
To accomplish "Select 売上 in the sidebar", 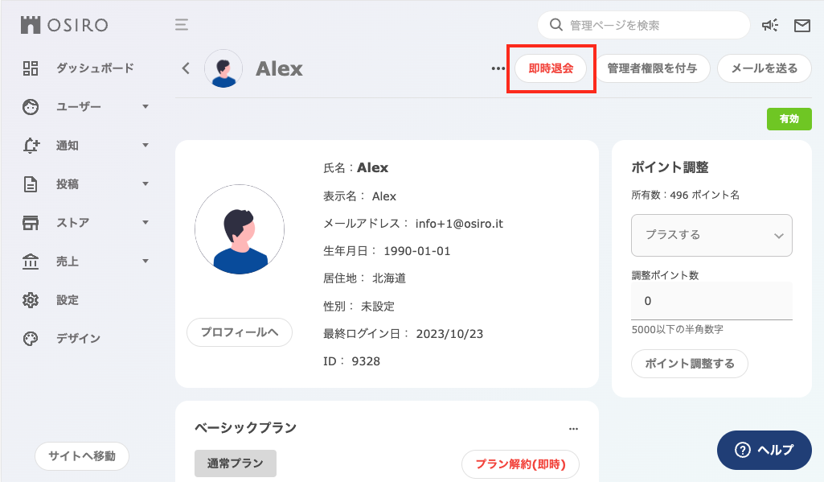I will click(x=68, y=262).
